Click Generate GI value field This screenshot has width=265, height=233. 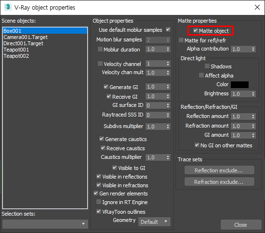[x=156, y=87]
